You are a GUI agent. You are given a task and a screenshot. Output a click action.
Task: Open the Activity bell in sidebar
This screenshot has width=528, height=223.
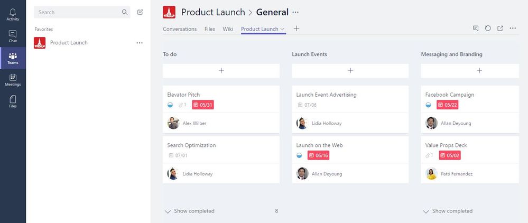[x=13, y=15]
